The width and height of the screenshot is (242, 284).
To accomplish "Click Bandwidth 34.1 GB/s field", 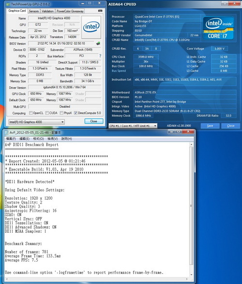I will pos(88,81).
